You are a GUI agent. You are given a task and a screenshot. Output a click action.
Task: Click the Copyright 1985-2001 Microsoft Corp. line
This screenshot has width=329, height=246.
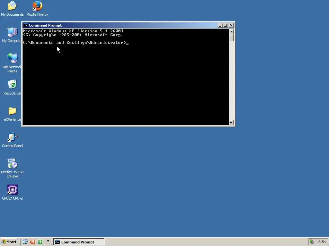pyautogui.click(x=73, y=35)
